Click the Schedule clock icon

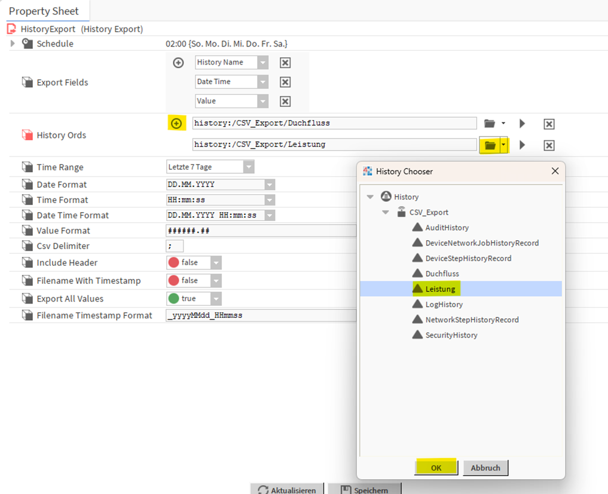27,44
